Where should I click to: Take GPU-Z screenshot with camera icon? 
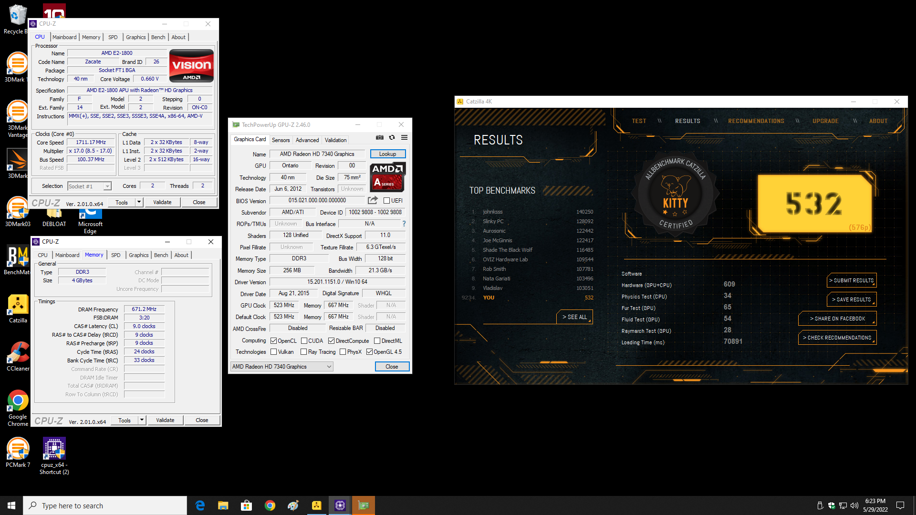[x=379, y=137]
